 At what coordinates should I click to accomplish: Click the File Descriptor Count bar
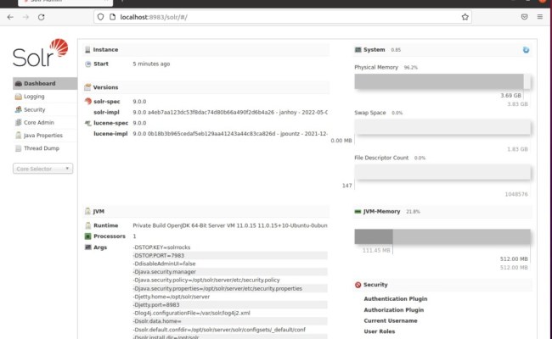[442, 172]
